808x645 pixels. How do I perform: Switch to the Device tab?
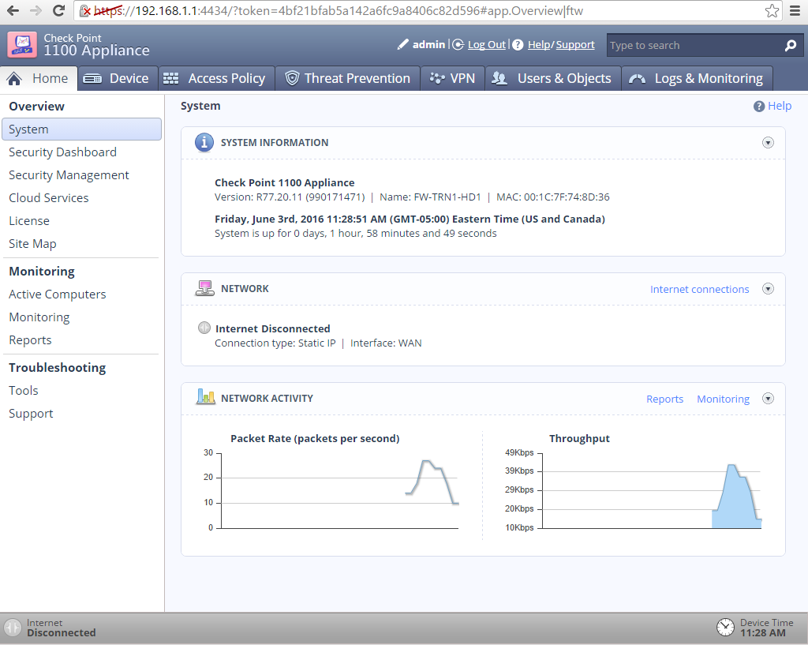[x=118, y=78]
